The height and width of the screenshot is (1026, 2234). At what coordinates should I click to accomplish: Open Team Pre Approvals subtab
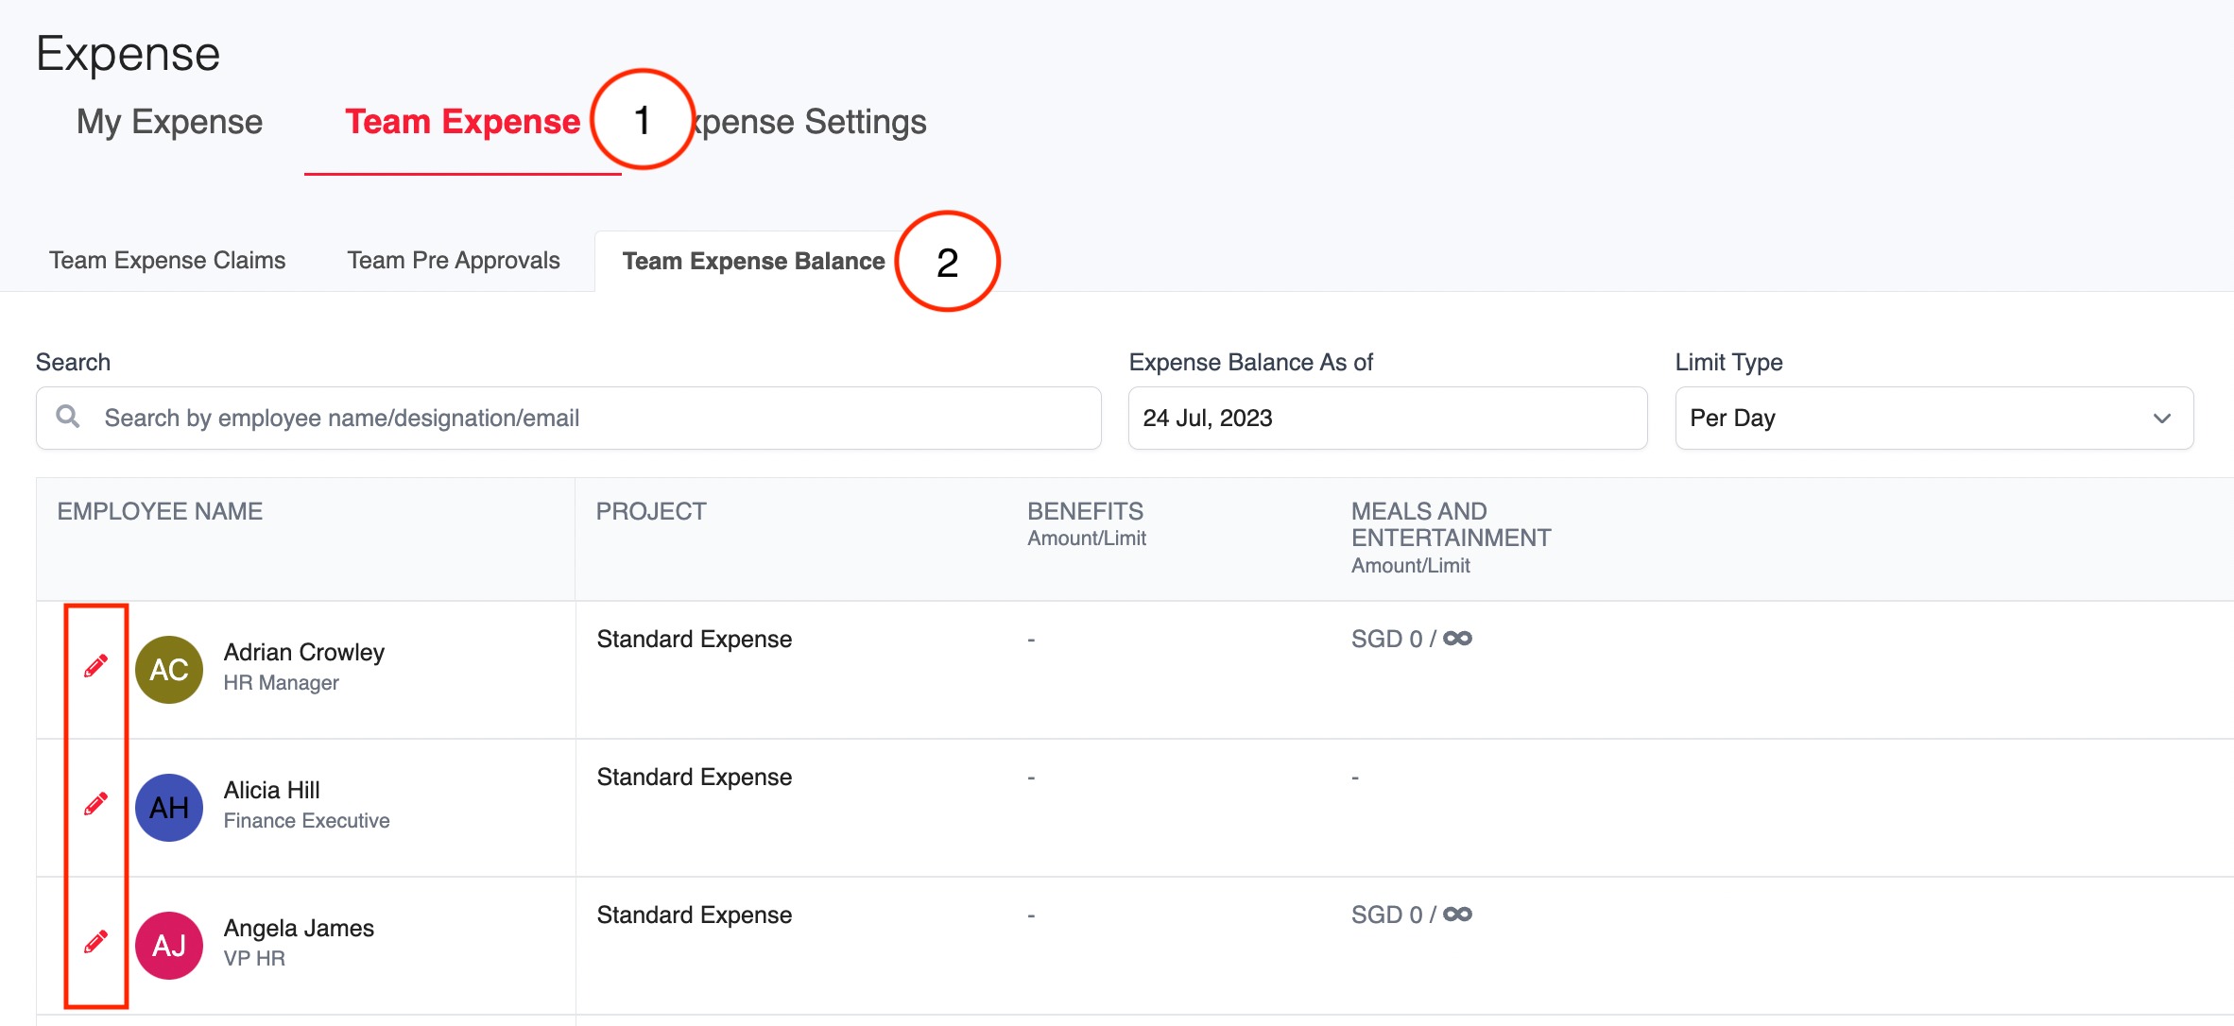[x=454, y=261]
